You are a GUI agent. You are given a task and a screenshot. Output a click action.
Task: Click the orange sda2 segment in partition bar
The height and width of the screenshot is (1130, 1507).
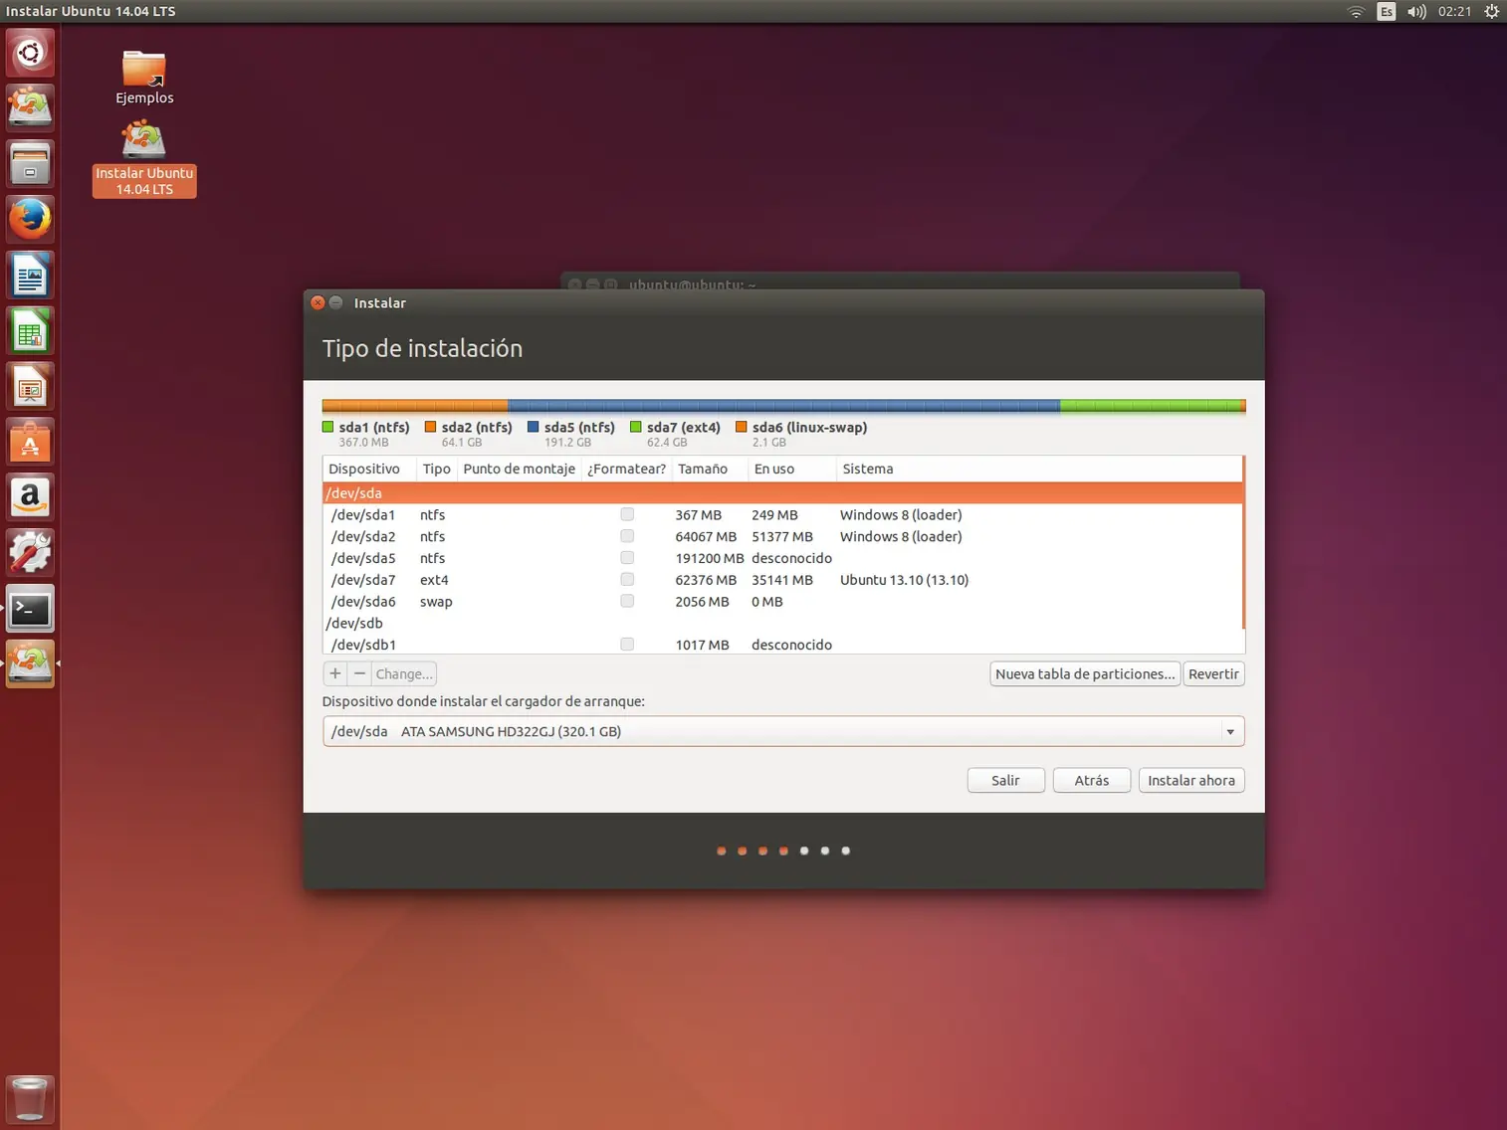[x=415, y=406]
